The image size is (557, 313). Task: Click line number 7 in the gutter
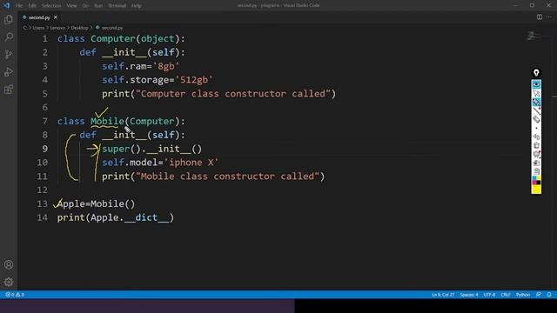(44, 122)
